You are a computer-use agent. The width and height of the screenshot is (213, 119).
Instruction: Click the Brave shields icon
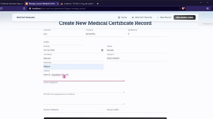coord(183,9)
